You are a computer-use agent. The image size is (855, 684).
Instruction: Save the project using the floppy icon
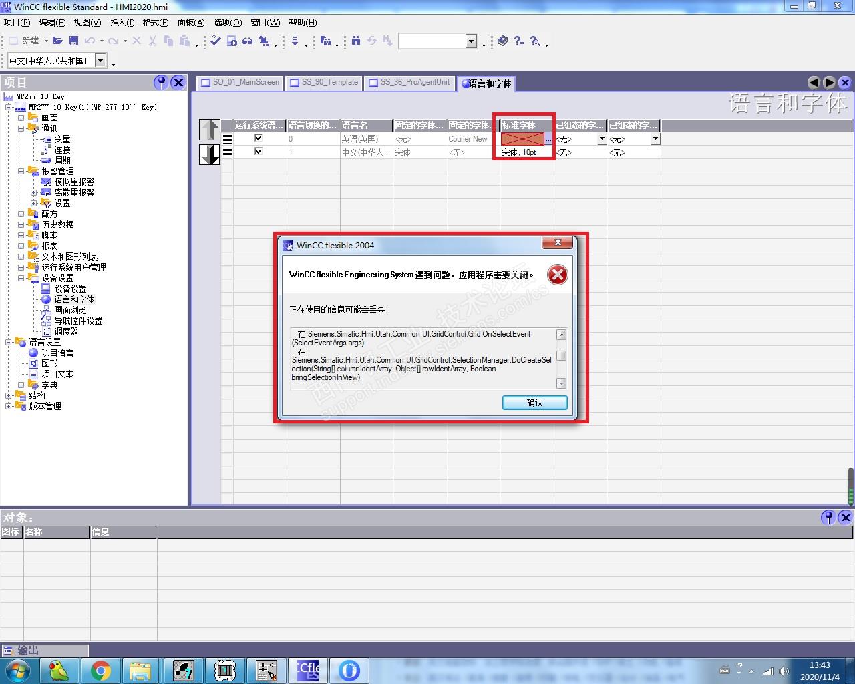click(74, 41)
